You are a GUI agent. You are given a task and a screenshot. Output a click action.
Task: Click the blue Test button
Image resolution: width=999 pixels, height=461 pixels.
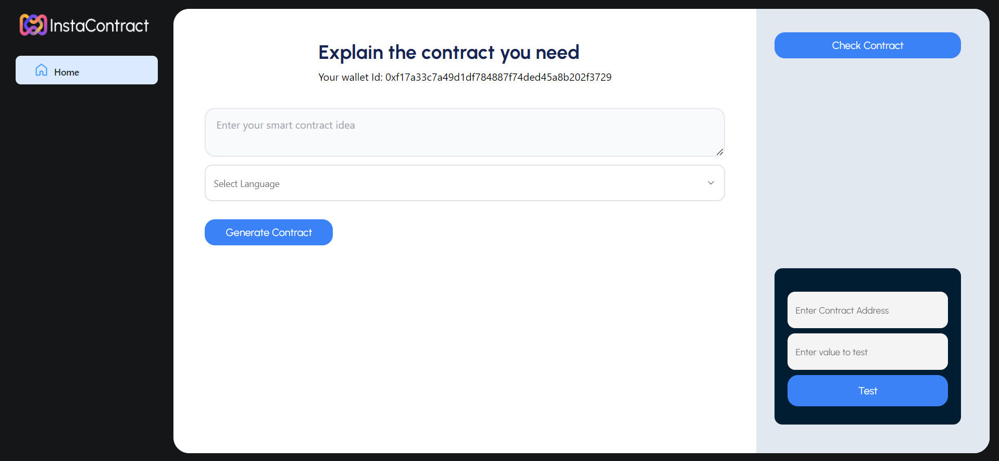click(867, 391)
